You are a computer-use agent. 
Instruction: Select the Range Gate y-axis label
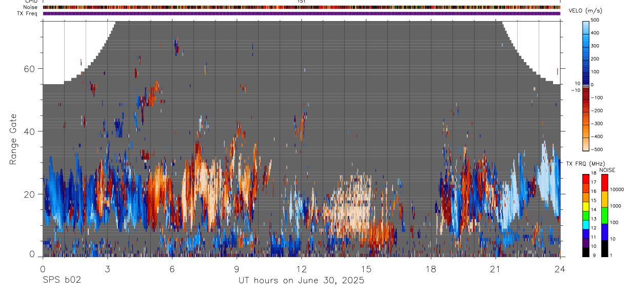tap(14, 139)
